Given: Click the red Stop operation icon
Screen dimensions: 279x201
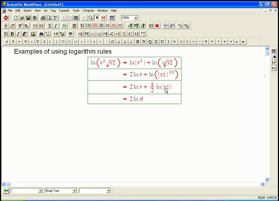Looking at the screenshot, I should tap(6, 18).
